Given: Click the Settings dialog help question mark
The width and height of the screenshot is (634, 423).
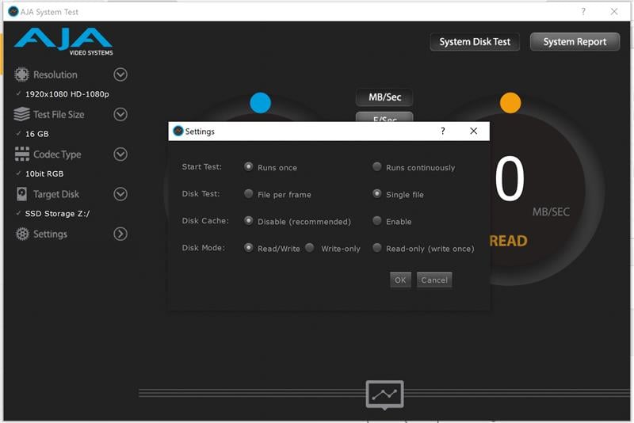Looking at the screenshot, I should (x=443, y=131).
